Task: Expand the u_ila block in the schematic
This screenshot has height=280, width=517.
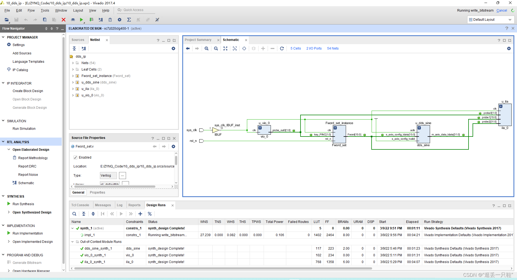Action: click(501, 106)
